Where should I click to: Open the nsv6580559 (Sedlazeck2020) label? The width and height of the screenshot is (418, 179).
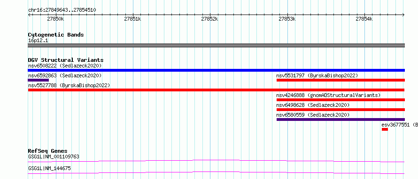pos(313,115)
